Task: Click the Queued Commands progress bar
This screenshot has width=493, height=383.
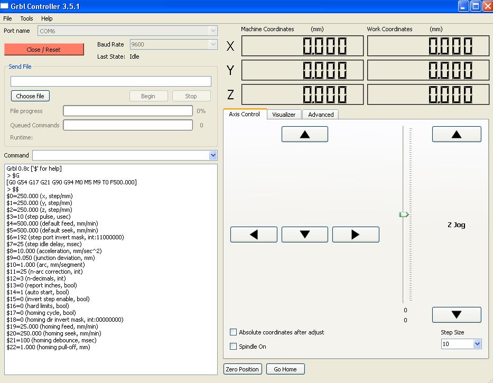Action: [128, 125]
